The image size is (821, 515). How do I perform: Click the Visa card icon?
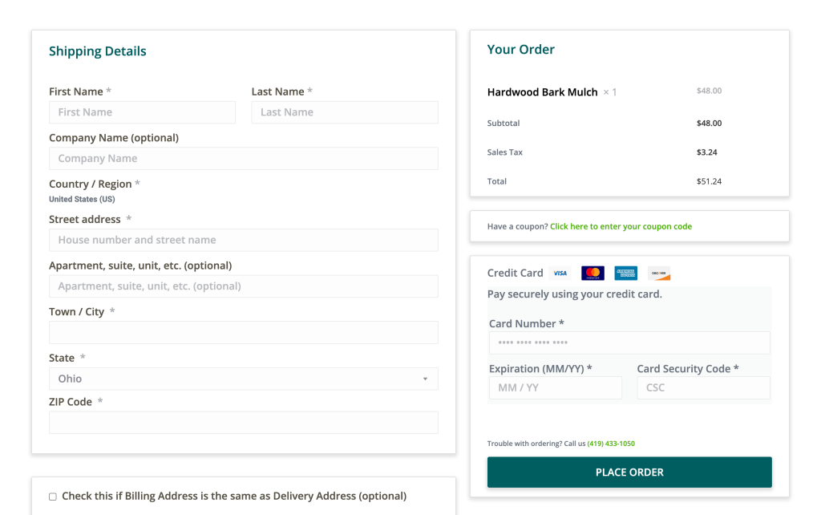point(560,273)
